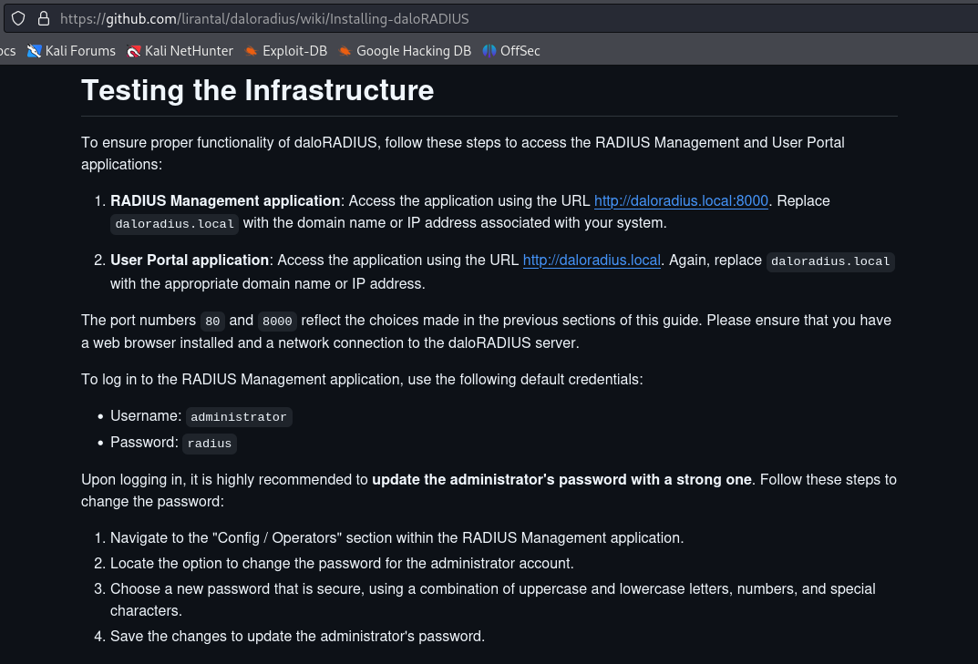The height and width of the screenshot is (664, 978).
Task: Click the 'Testing the Infrastructure' heading
Action: point(257,90)
